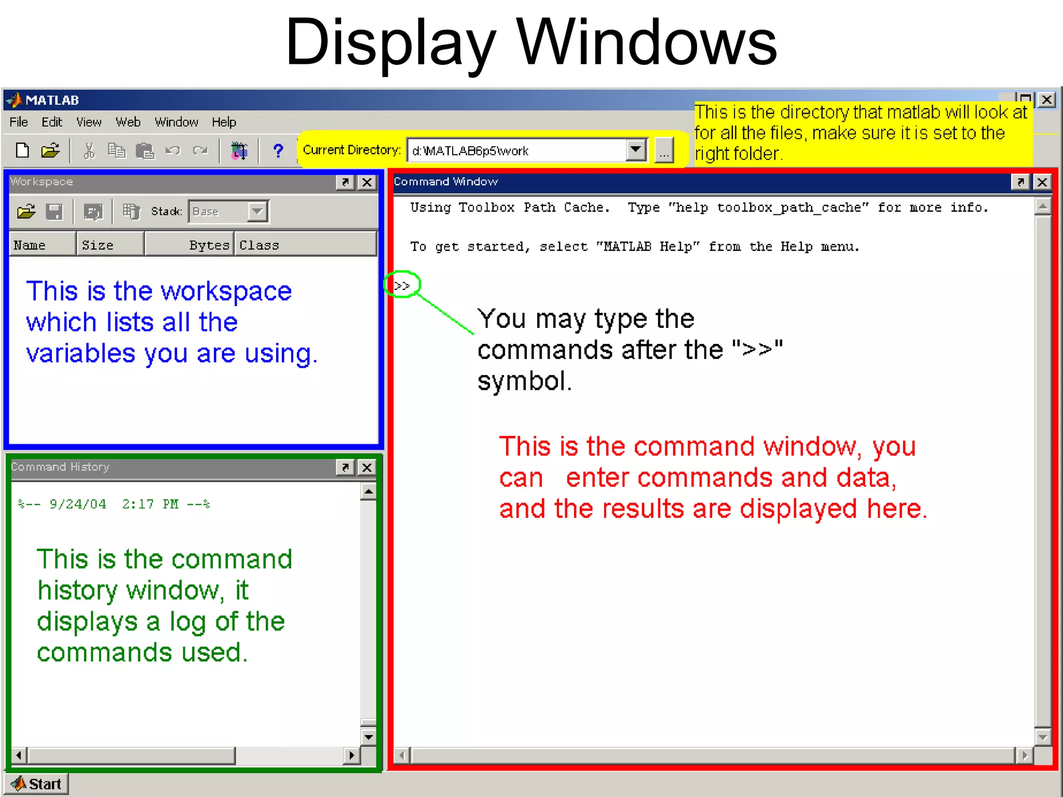Click Command History scroll right arrow
This screenshot has width=1063, height=797.
point(351,755)
